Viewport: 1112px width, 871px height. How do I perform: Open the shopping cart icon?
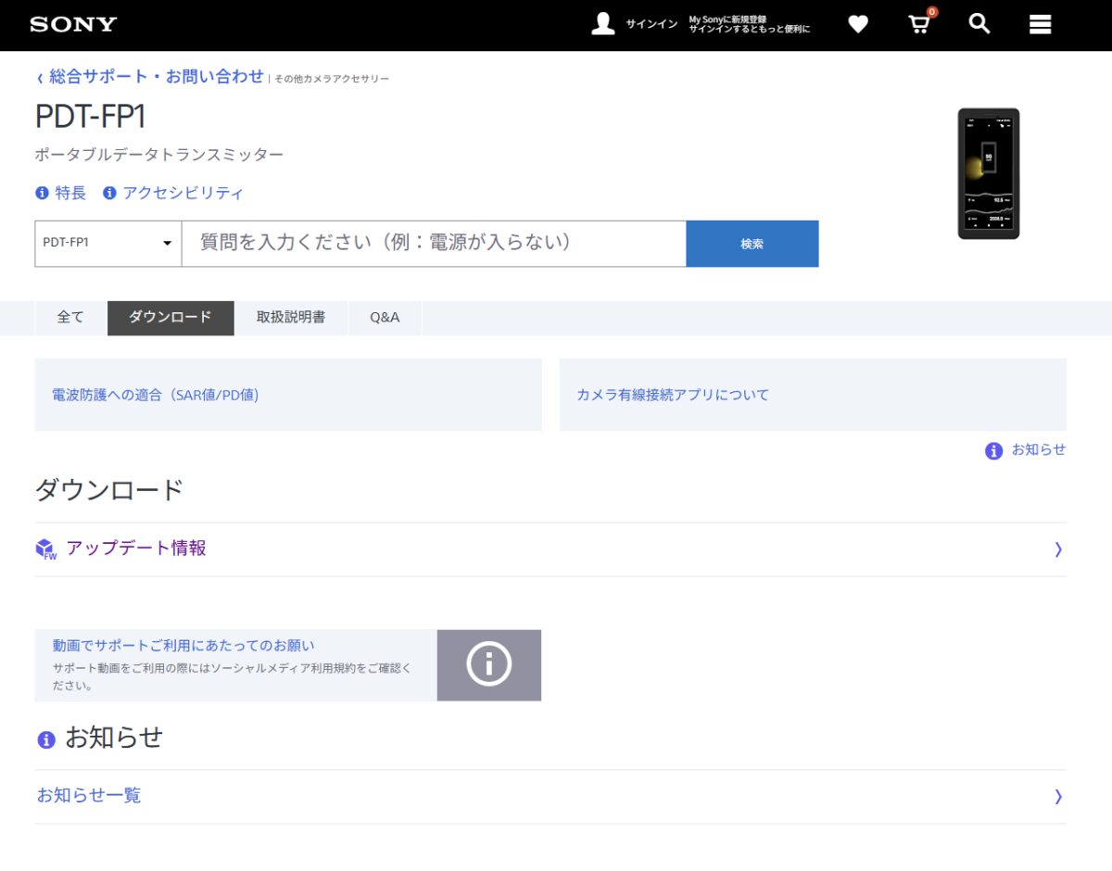tap(919, 24)
